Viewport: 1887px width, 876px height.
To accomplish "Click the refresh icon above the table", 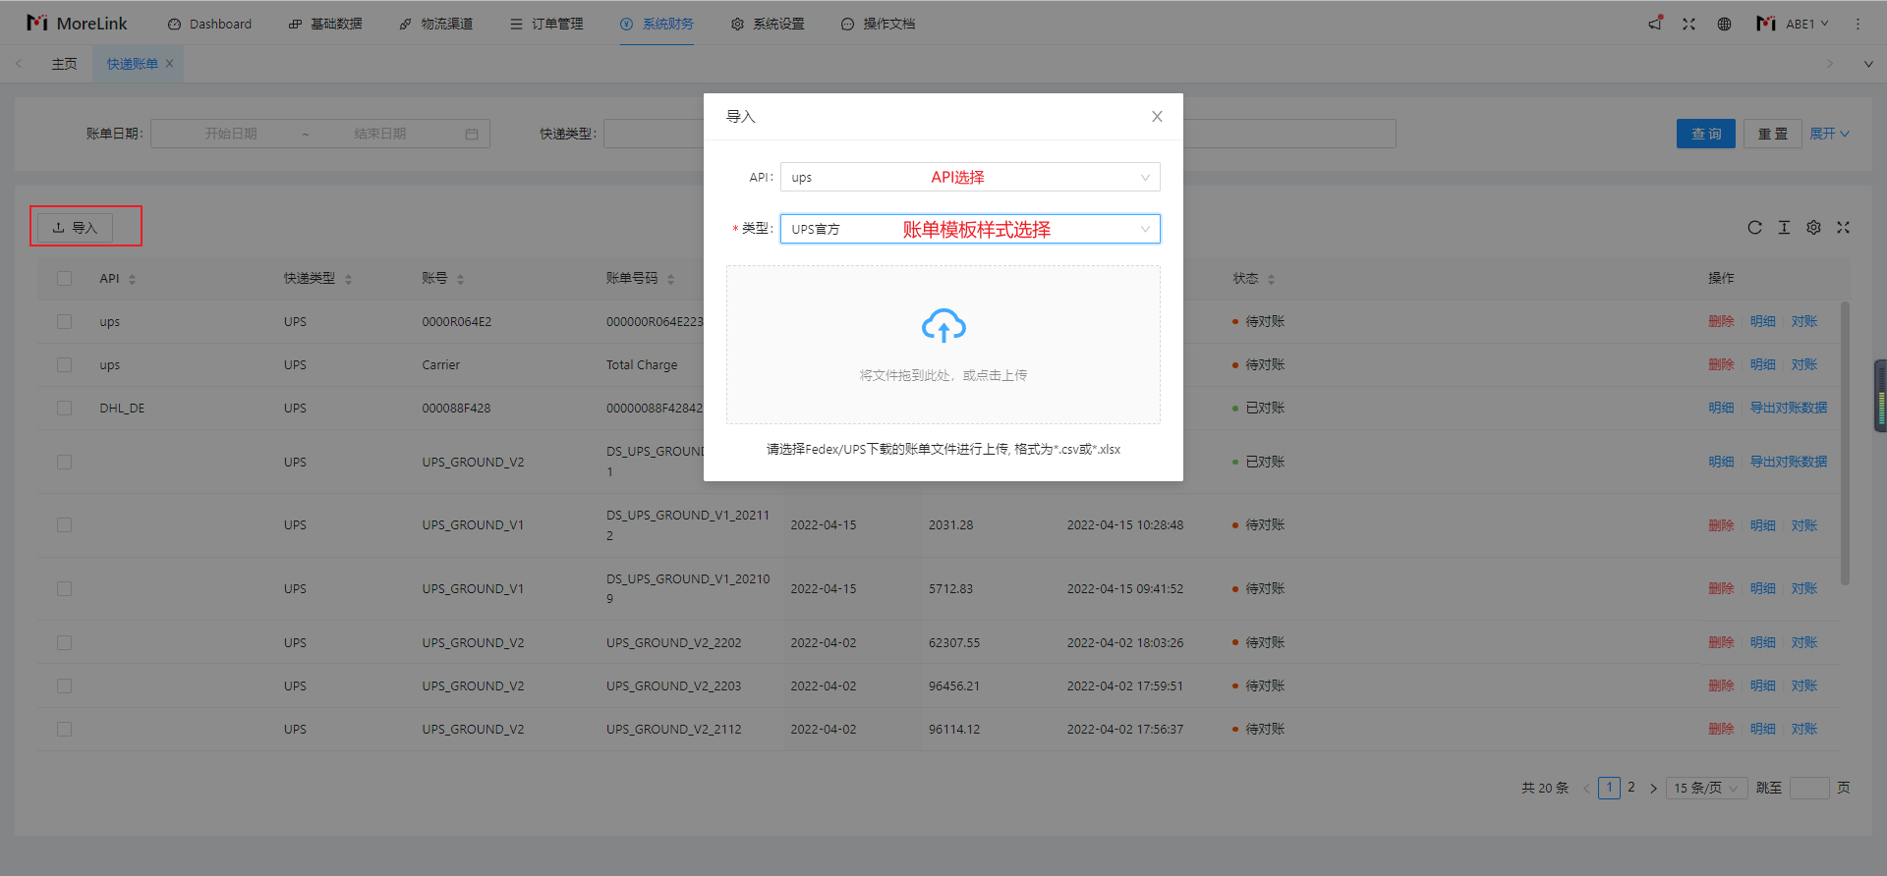I will click(1754, 228).
